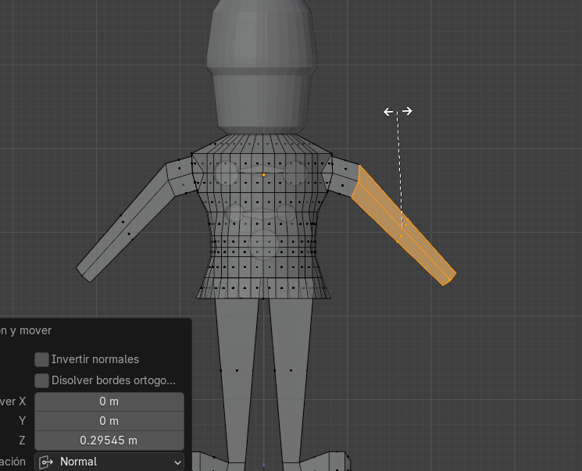Click the chevron arrow of the orientation dropdown
This screenshot has height=471, width=582.
pos(177,462)
